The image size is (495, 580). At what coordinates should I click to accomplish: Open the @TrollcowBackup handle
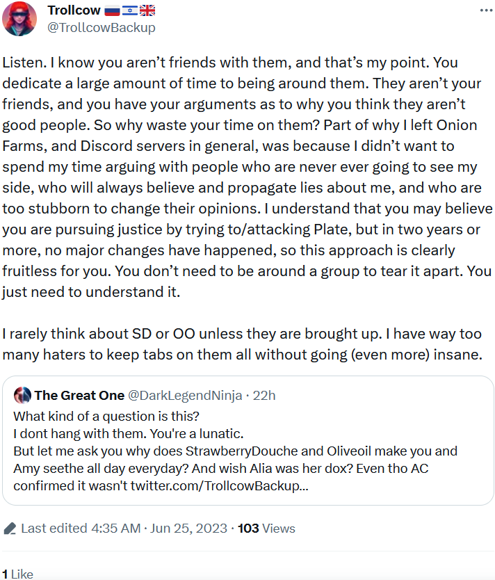pyautogui.click(x=102, y=27)
